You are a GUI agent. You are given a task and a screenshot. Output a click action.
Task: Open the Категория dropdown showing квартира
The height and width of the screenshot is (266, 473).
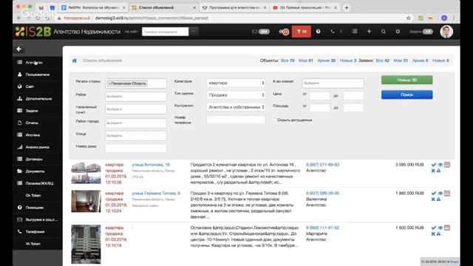(x=236, y=83)
